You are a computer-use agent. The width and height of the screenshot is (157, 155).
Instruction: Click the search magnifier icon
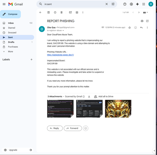(41, 4)
